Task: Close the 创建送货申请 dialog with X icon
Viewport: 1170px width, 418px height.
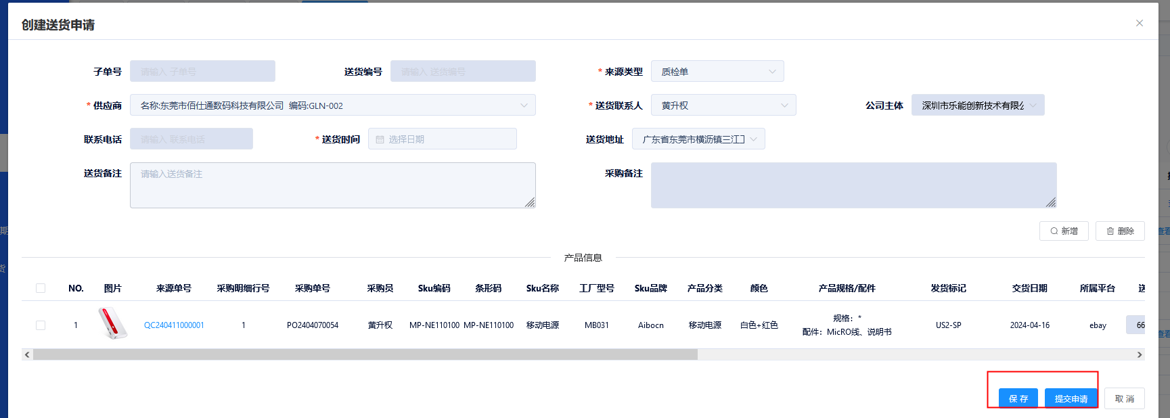Action: click(1139, 23)
